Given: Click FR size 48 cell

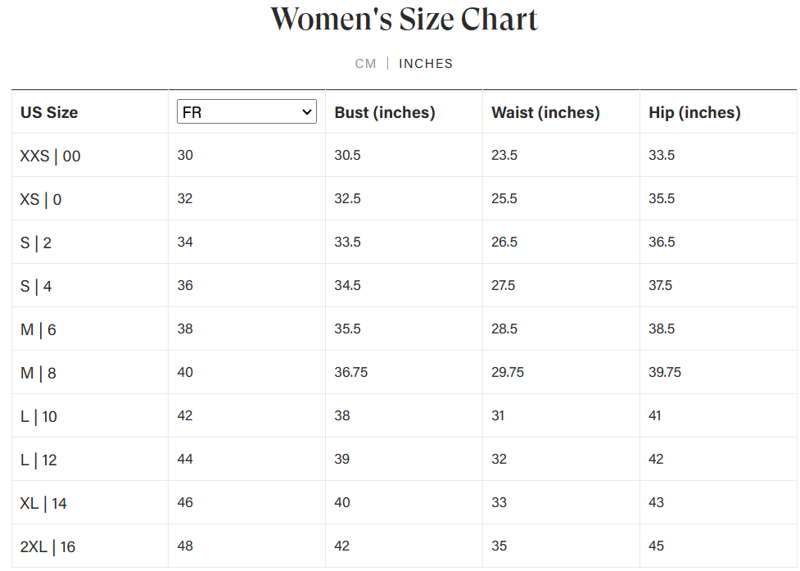Looking at the screenshot, I should tap(185, 545).
